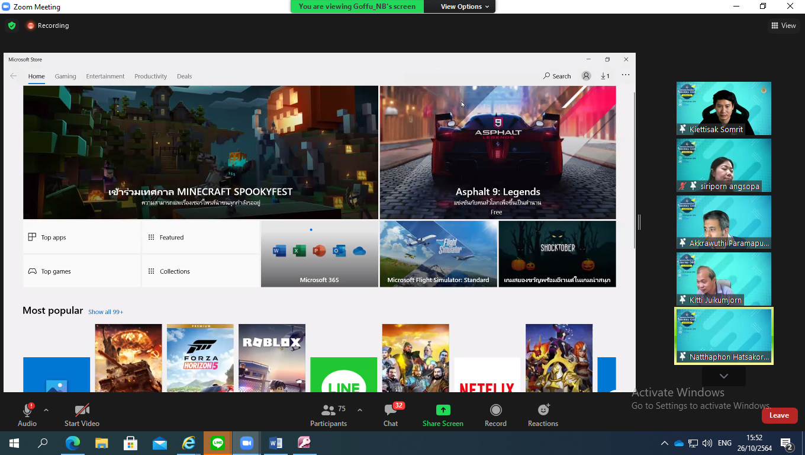The image size is (805, 455).
Task: Select Kiettisak Somrit video tile
Action: point(724,108)
